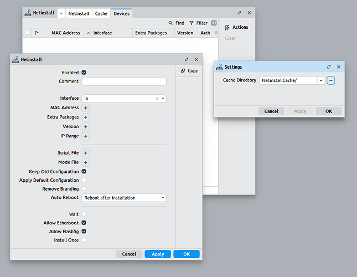Sort by MAC Address column

pos(70,33)
